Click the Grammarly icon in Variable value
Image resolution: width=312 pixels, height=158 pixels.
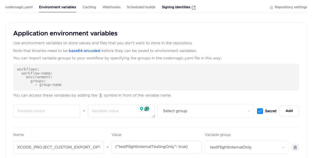(147, 109)
